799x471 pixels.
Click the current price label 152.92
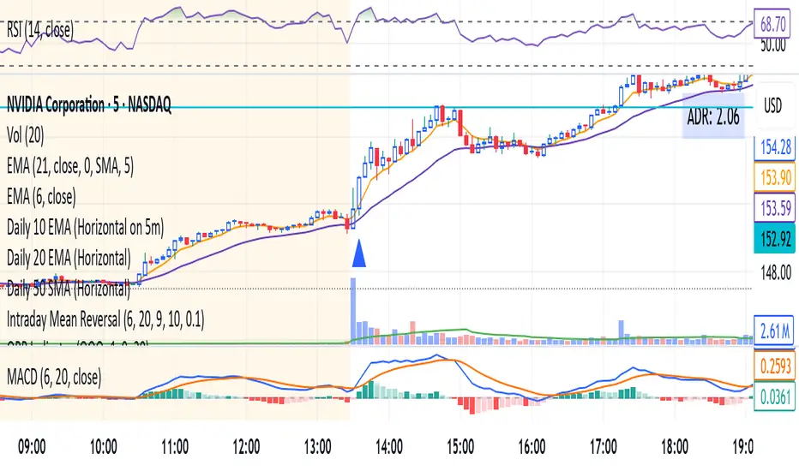point(774,238)
